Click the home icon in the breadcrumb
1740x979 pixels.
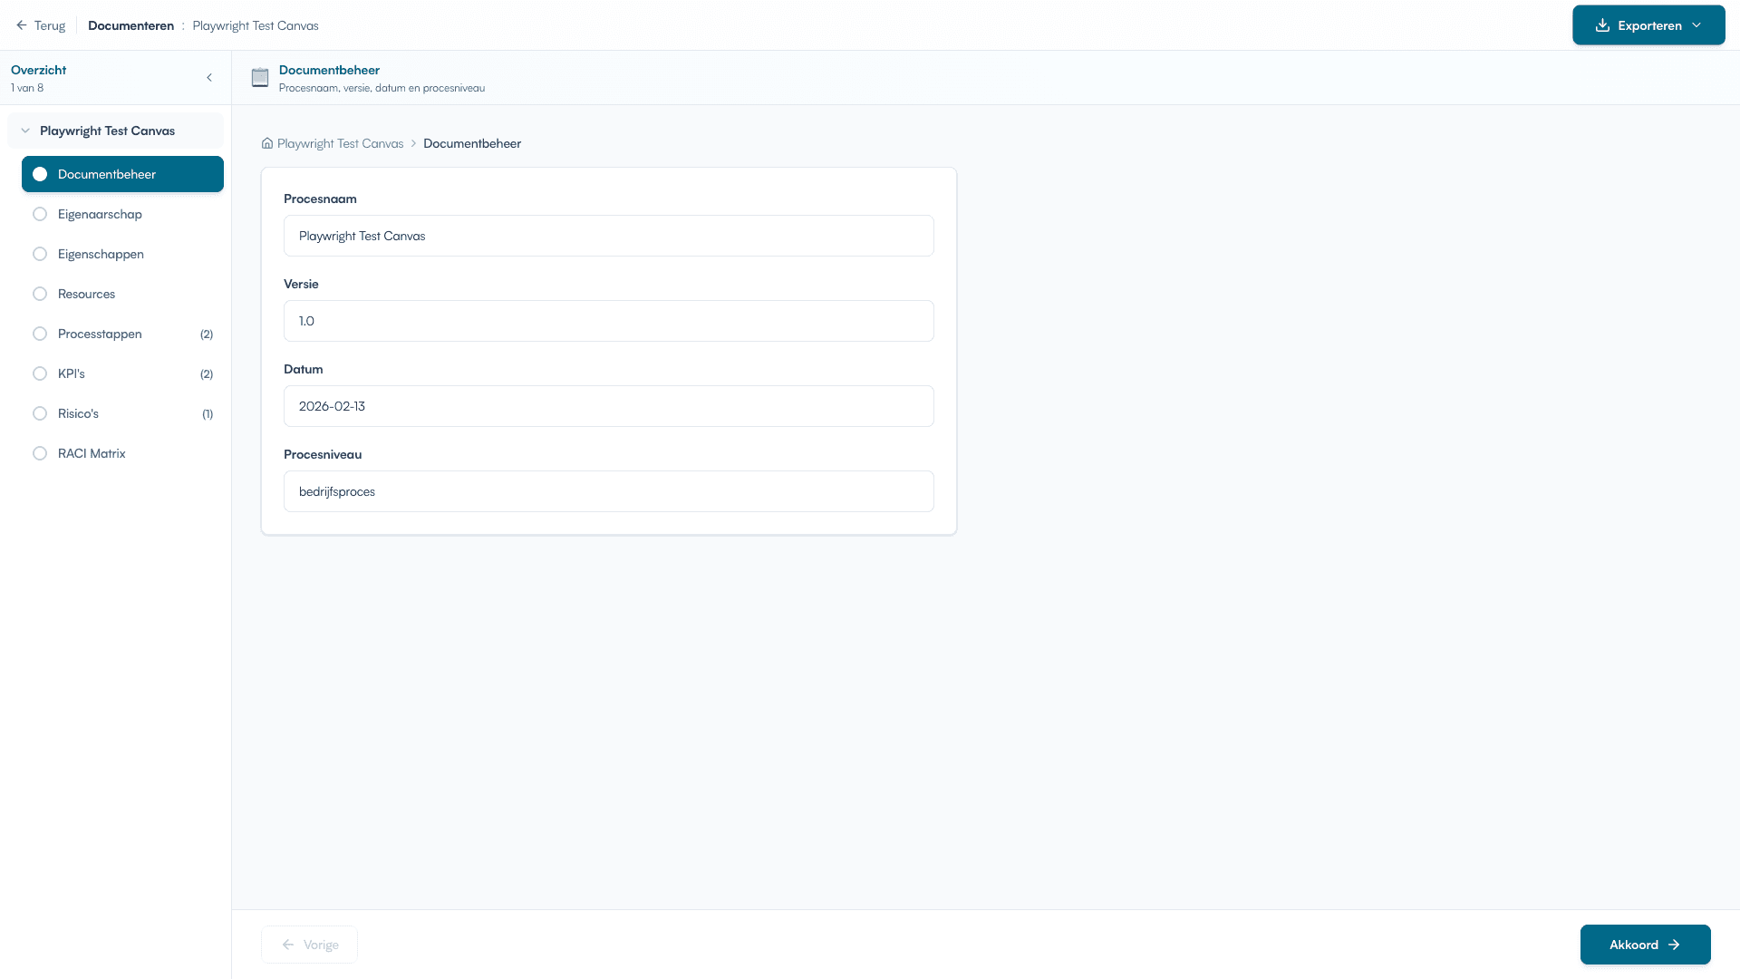click(x=267, y=143)
